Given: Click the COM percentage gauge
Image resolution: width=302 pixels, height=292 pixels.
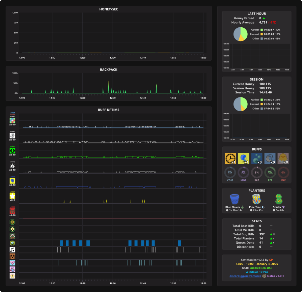Looking at the screenshot, I should (230, 172).
